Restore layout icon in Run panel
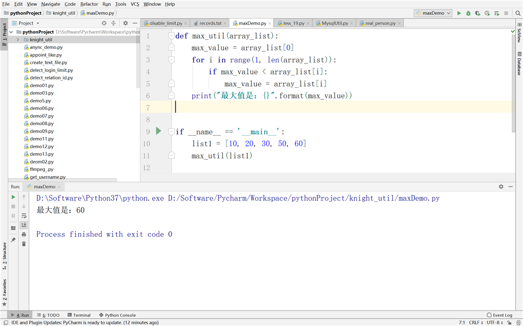 coord(14,228)
